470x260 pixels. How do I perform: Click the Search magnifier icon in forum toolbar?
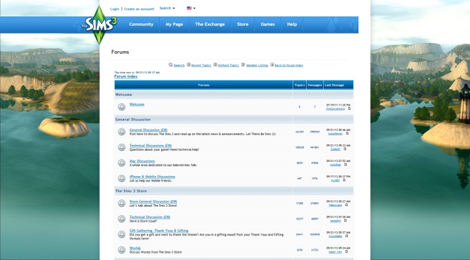tap(170, 65)
